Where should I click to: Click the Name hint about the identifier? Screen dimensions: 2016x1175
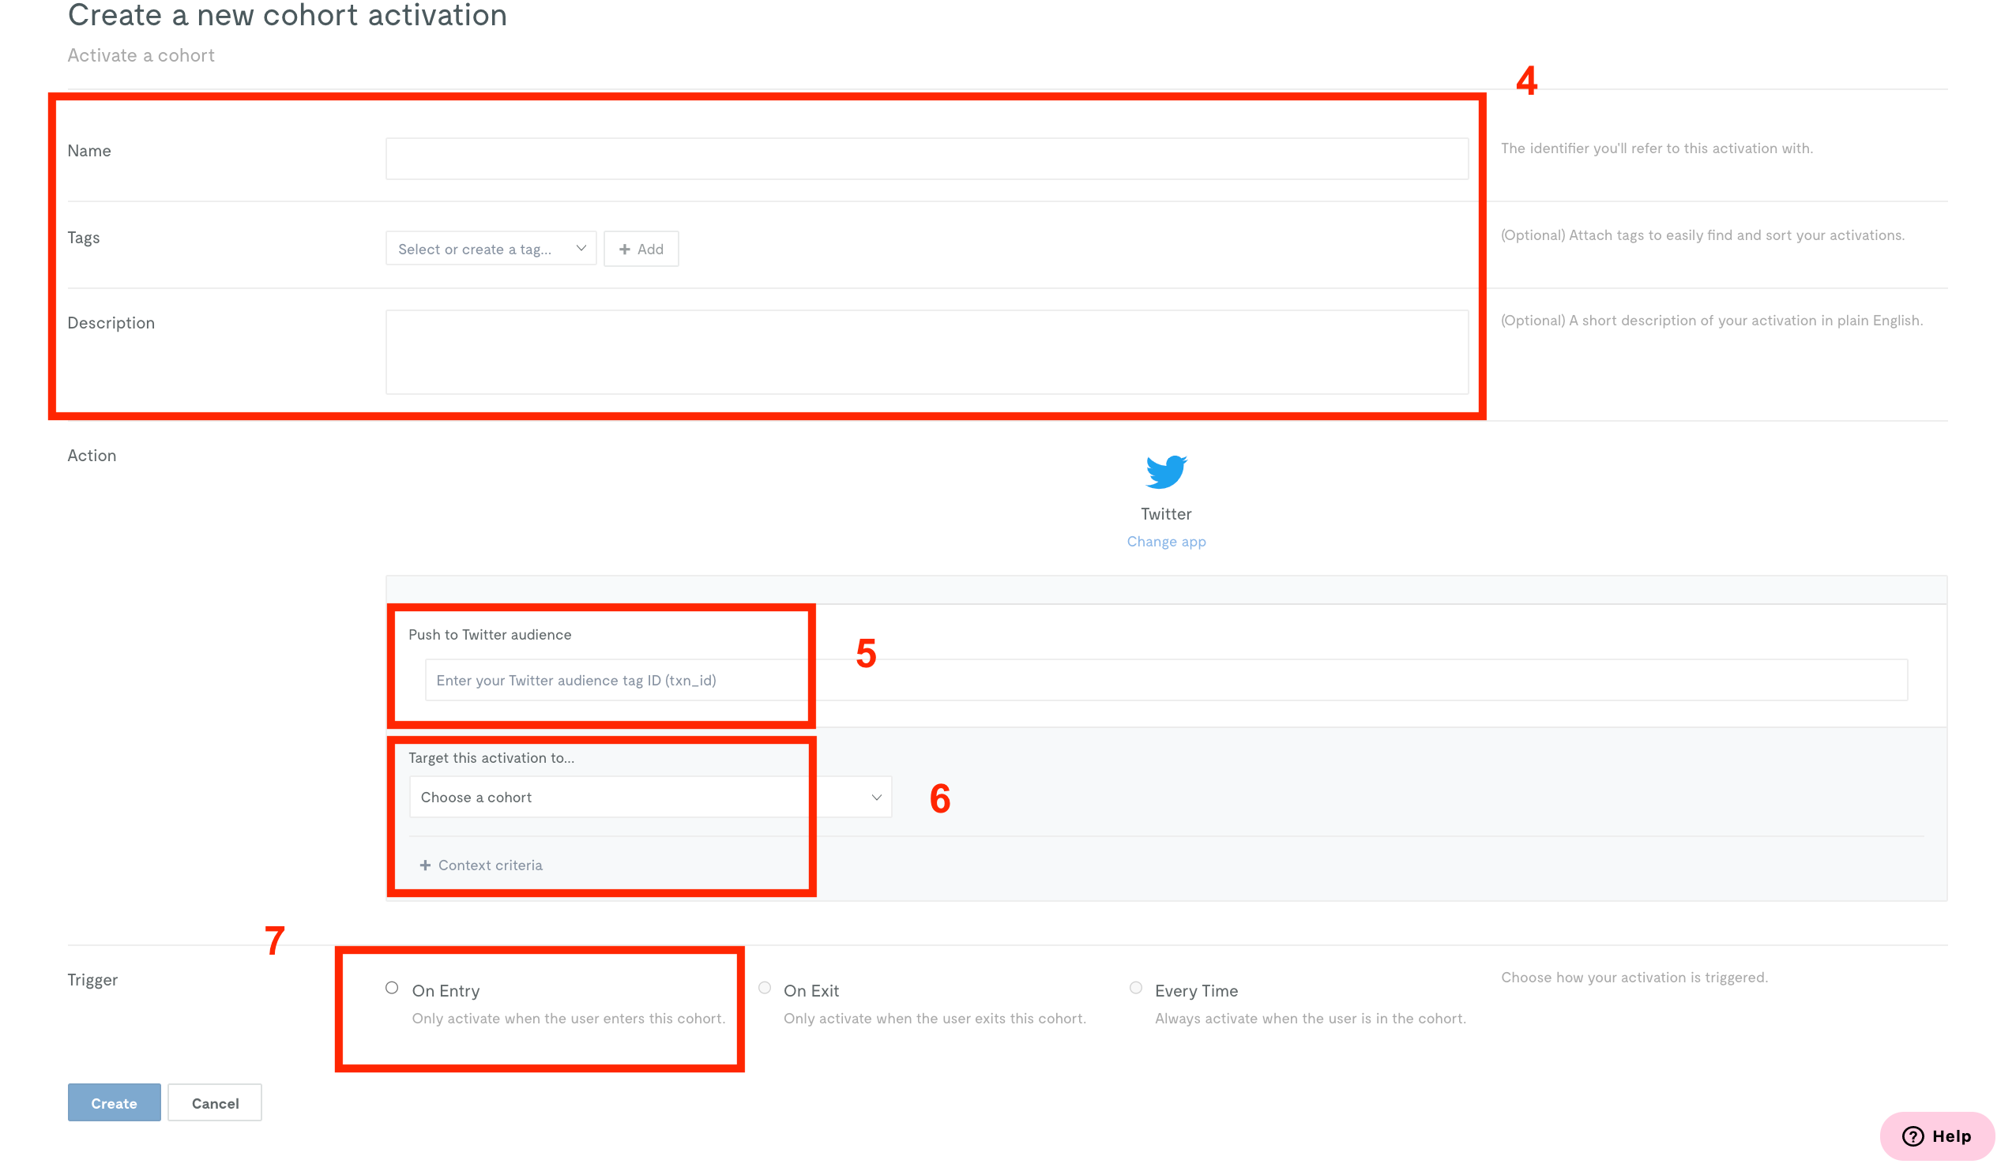point(1657,148)
